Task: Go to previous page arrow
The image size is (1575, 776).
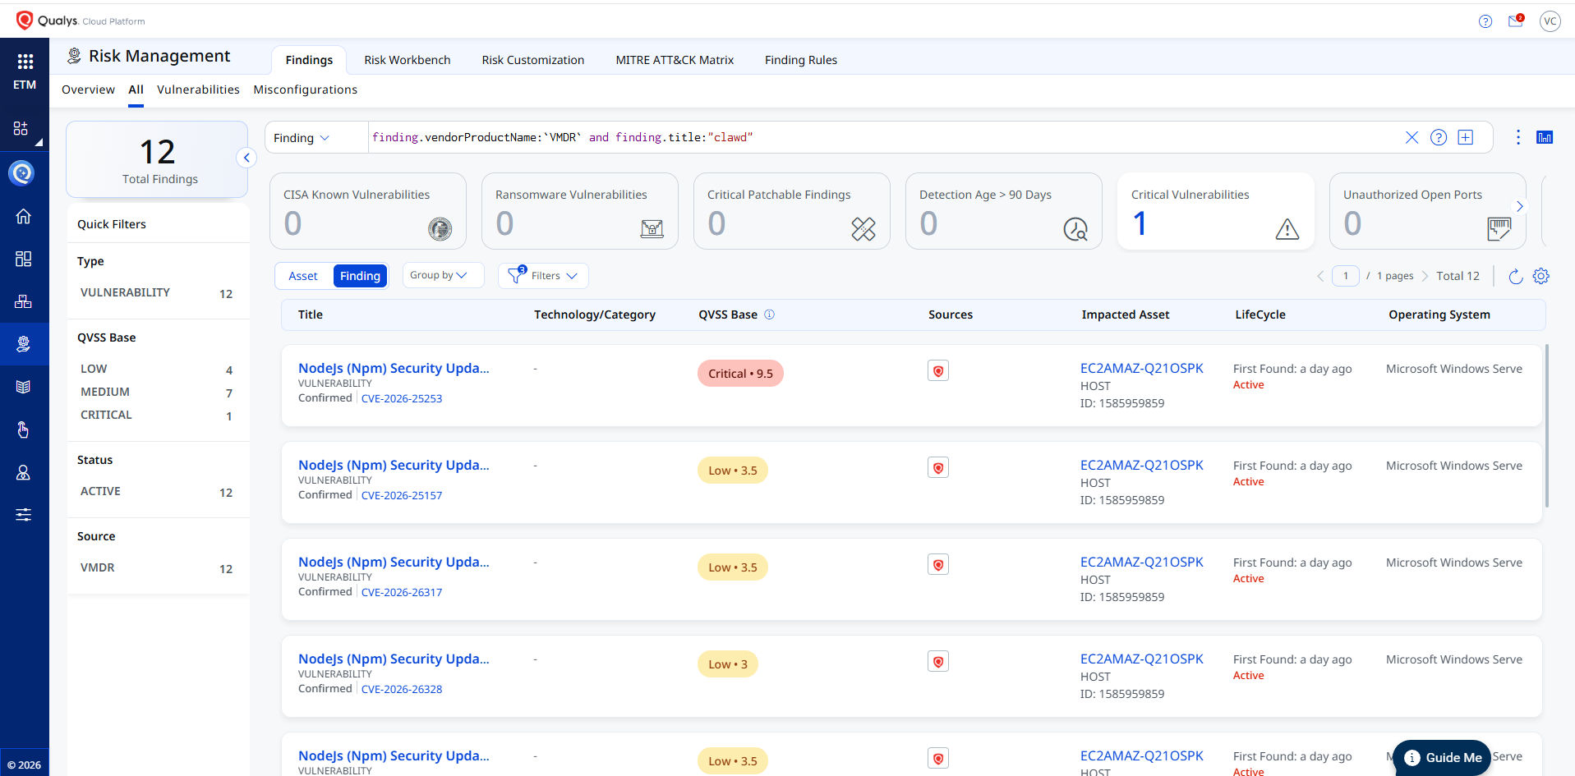Action: (x=1320, y=276)
